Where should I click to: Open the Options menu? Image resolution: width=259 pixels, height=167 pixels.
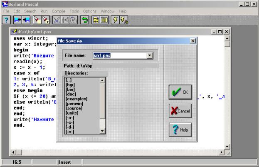pos(89,11)
